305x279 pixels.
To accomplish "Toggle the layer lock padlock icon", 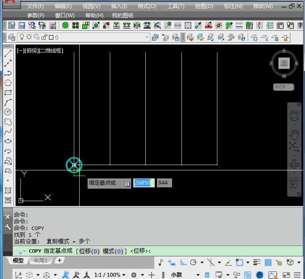I will [x=44, y=37].
